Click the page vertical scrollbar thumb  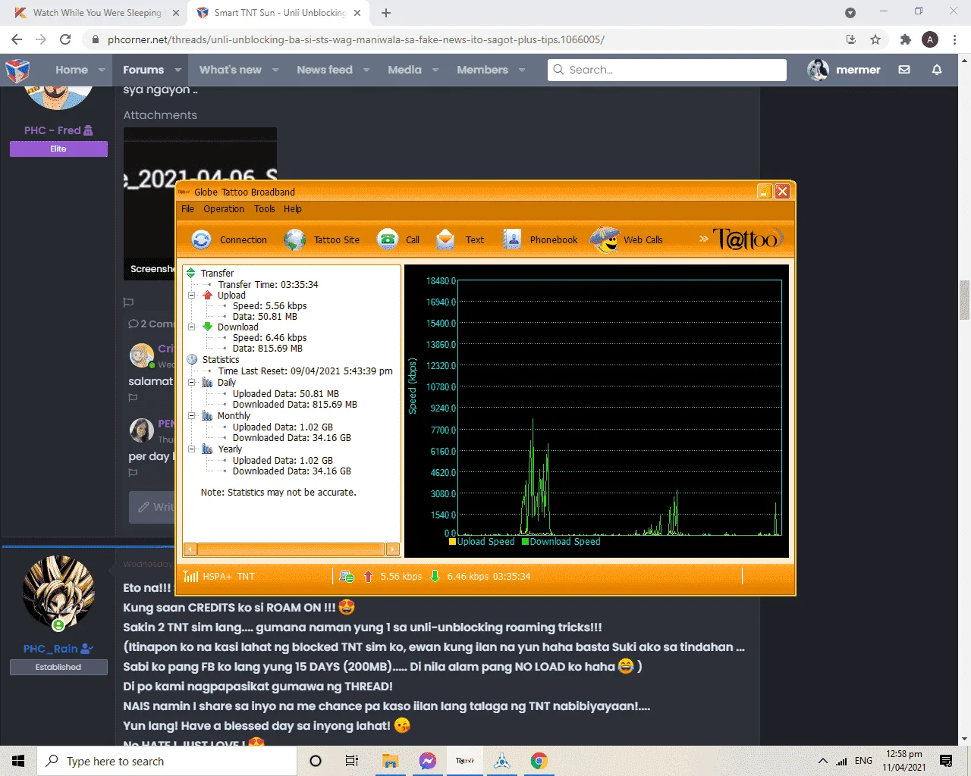click(965, 300)
